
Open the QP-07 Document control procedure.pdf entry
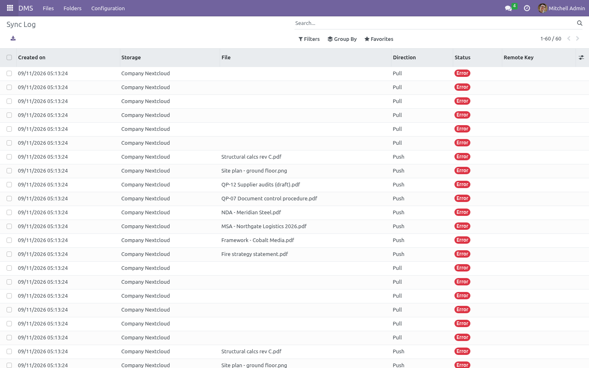269,199
